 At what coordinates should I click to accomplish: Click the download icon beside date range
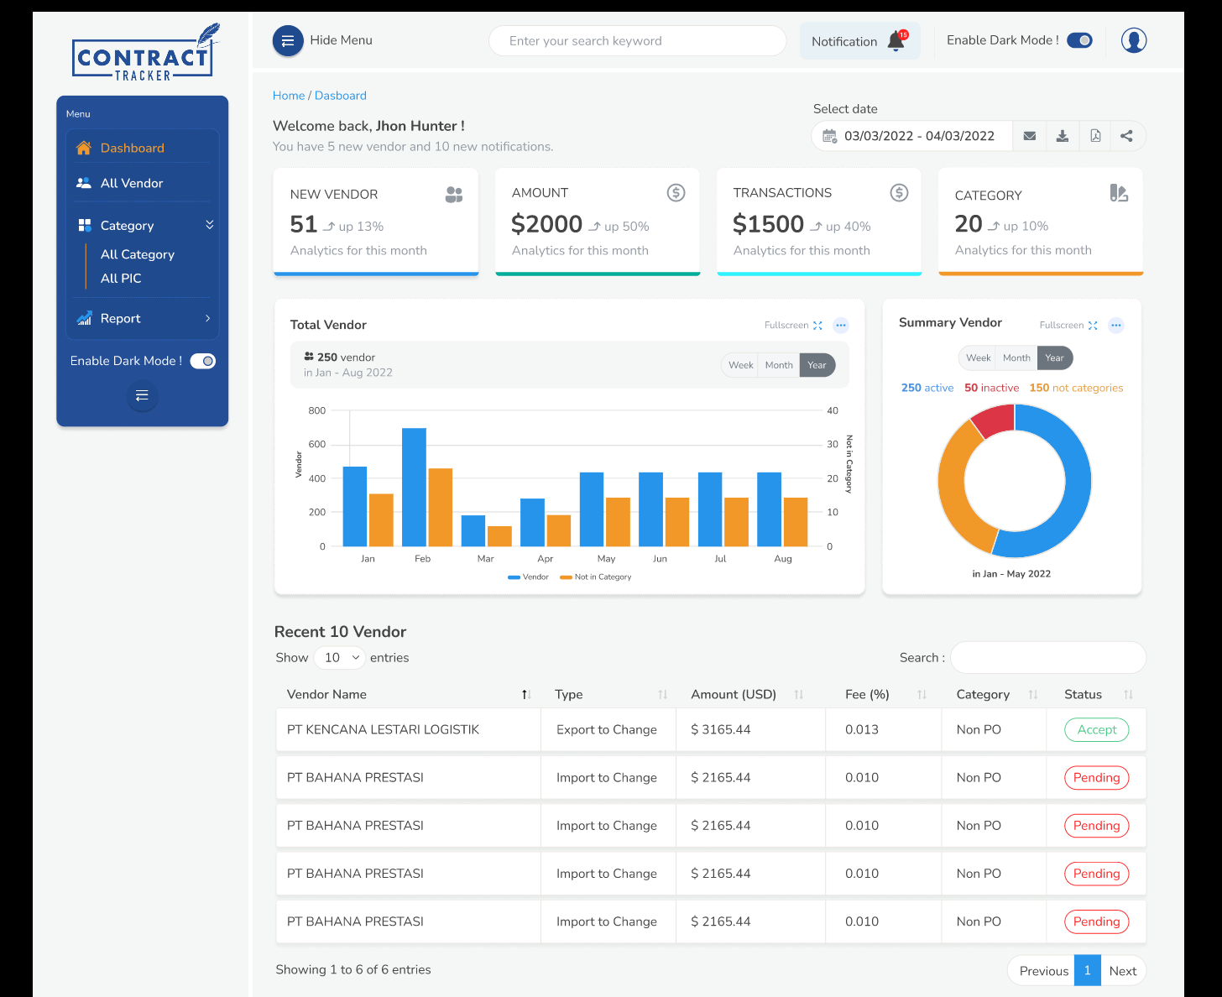1062,136
